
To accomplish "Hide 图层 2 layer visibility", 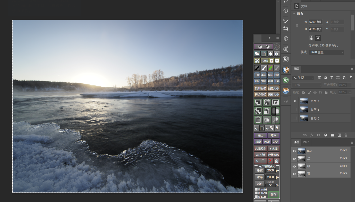I will coord(295,101).
